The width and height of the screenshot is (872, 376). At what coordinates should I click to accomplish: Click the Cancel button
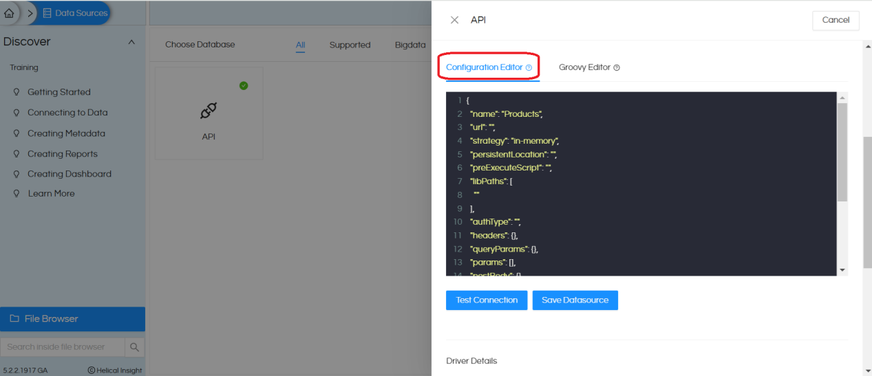click(x=836, y=20)
